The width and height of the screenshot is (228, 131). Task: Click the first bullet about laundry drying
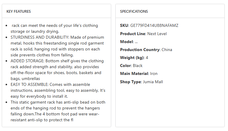[x=55, y=29]
